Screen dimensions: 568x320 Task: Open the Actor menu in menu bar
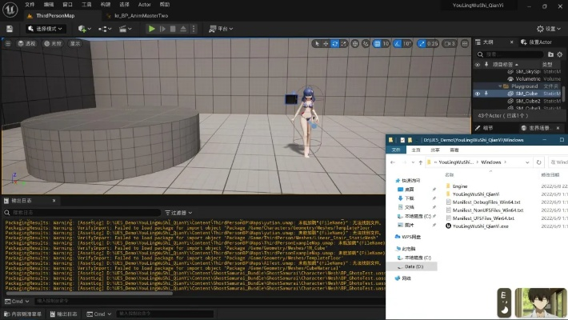145,4
